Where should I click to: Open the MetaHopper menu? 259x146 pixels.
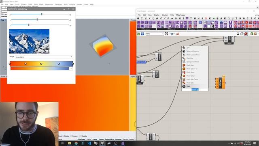[x=181, y=15]
